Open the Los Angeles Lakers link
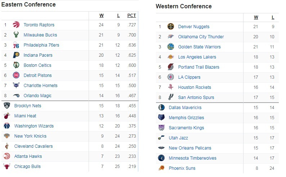This screenshot has width=286, height=177. pos(197,57)
